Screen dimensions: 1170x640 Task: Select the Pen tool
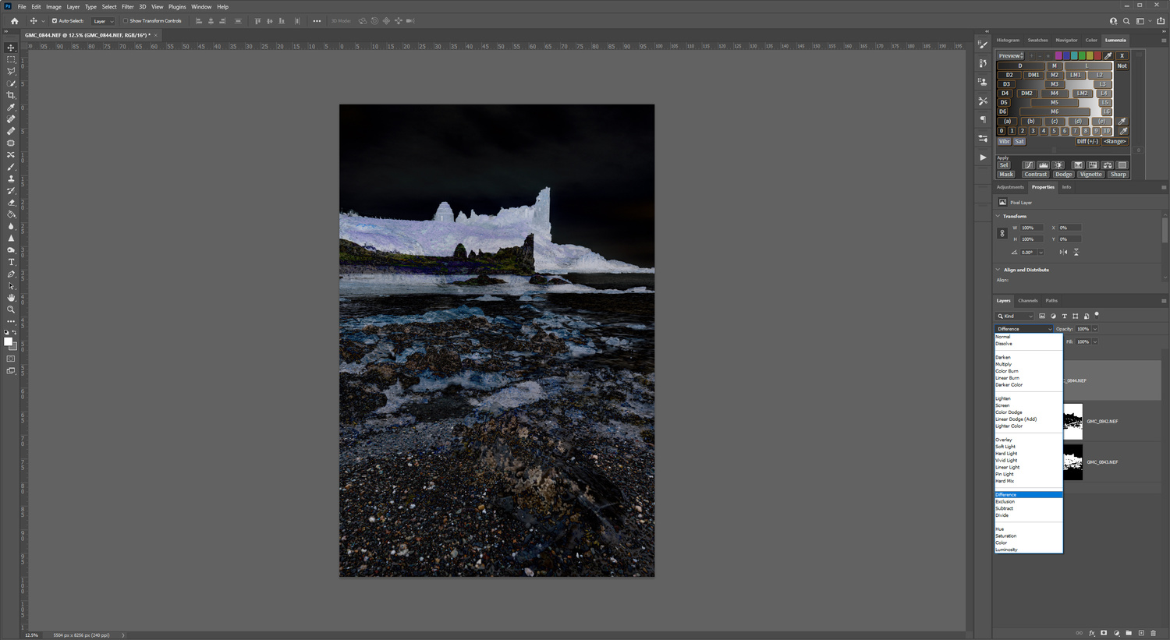coord(11,274)
